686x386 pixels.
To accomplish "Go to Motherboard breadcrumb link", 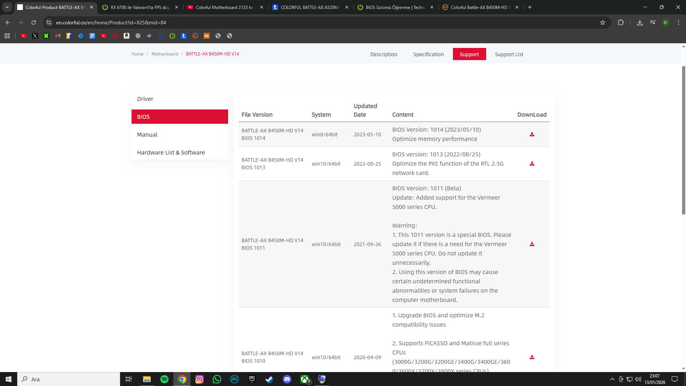I will click(x=165, y=54).
